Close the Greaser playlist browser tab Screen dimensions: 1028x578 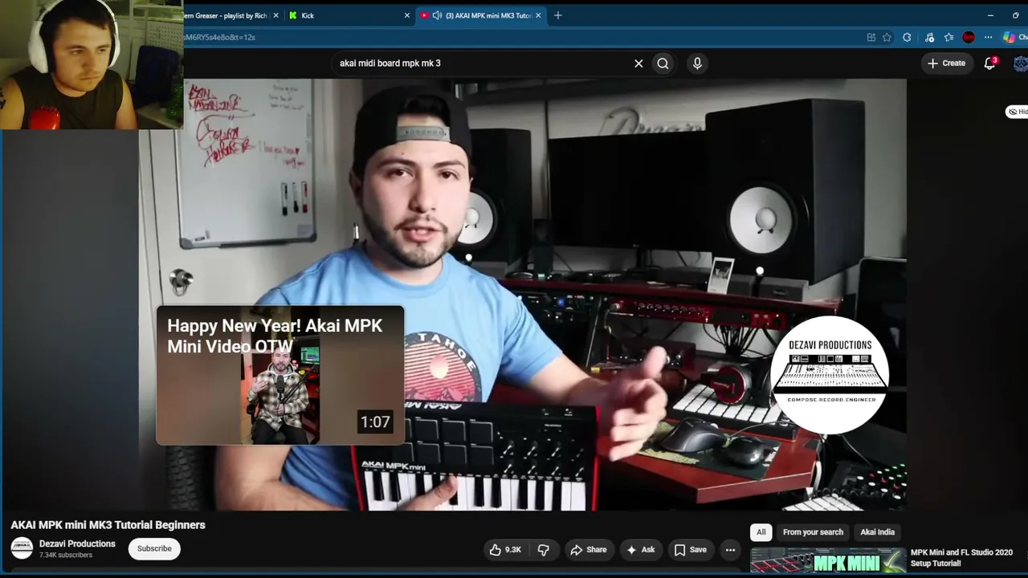pyautogui.click(x=275, y=15)
